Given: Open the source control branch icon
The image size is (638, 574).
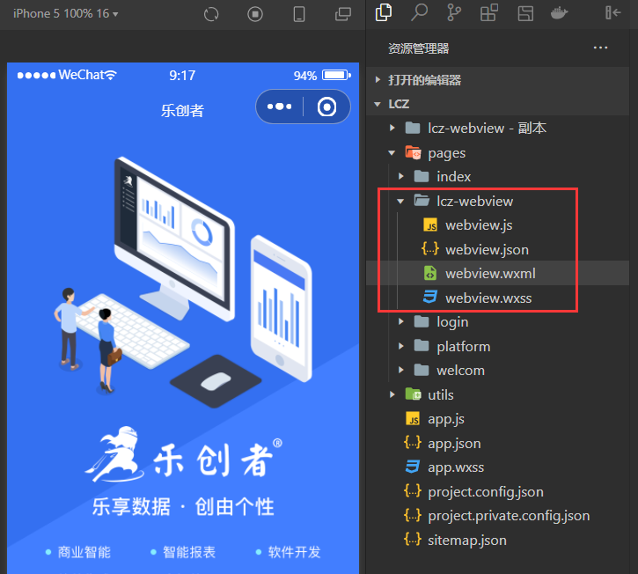Looking at the screenshot, I should (x=454, y=12).
